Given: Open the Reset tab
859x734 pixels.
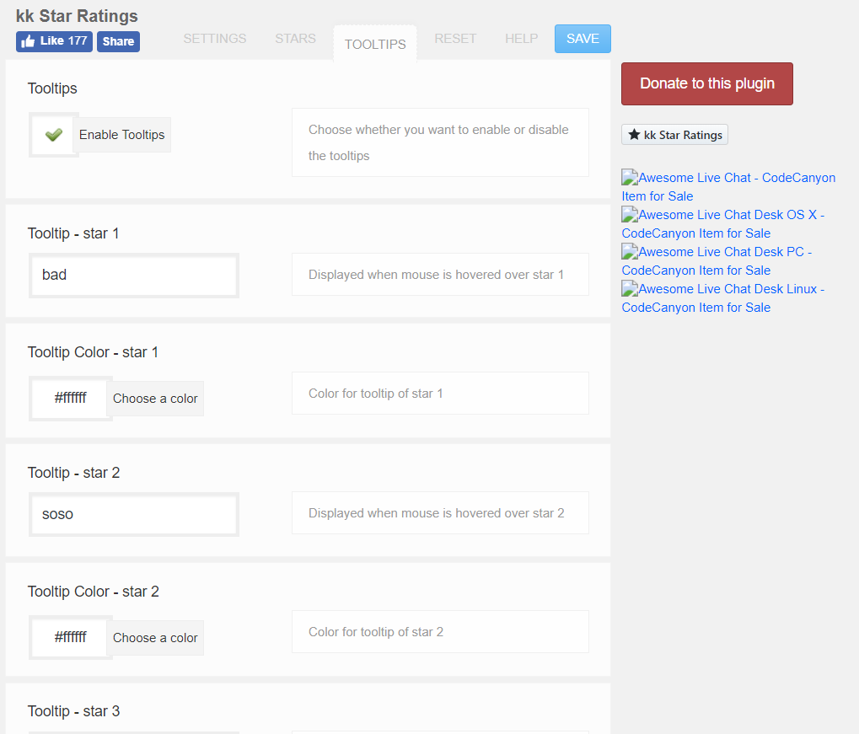Looking at the screenshot, I should tap(455, 39).
